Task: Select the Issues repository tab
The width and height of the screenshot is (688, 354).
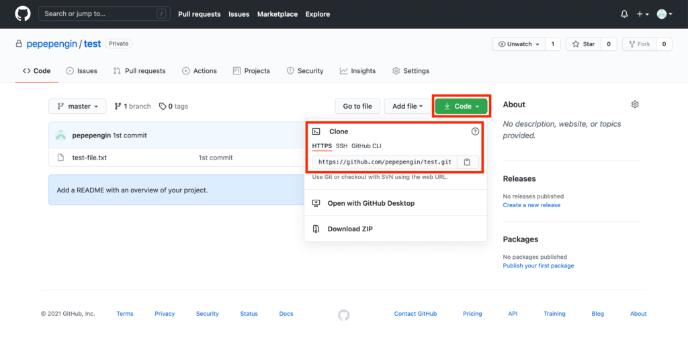Action: (x=81, y=71)
